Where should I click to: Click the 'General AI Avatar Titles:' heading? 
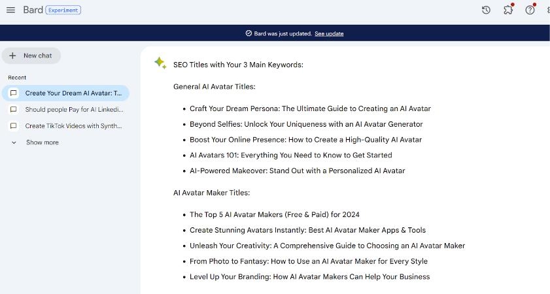214,86
